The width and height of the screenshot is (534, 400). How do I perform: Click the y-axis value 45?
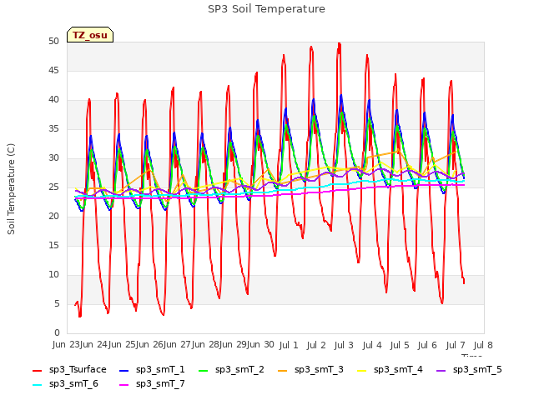coord(53,70)
